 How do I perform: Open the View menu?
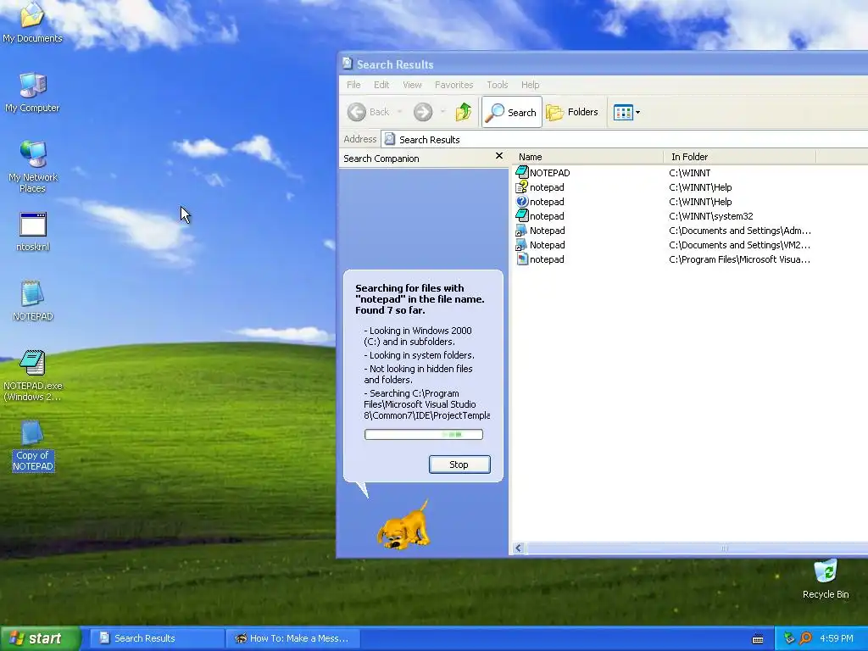(x=412, y=85)
